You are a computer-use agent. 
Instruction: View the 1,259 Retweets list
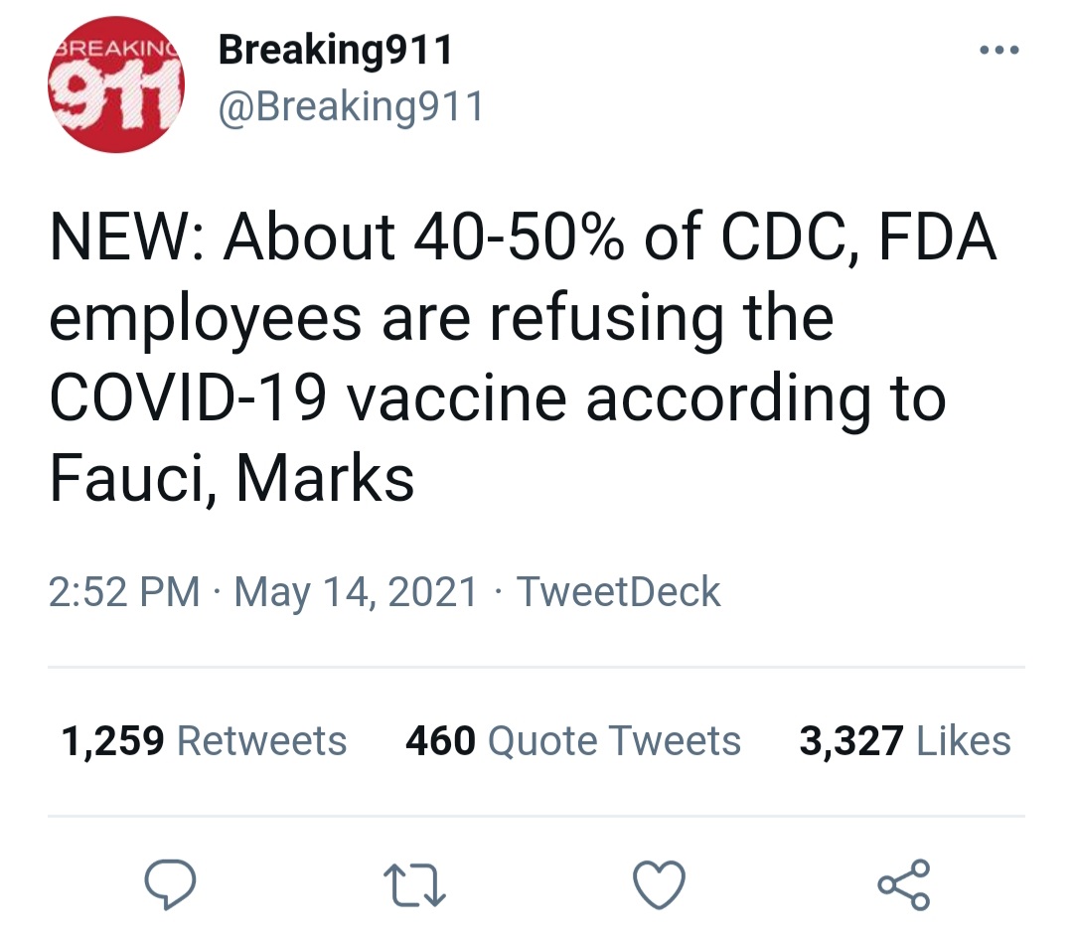click(x=204, y=741)
